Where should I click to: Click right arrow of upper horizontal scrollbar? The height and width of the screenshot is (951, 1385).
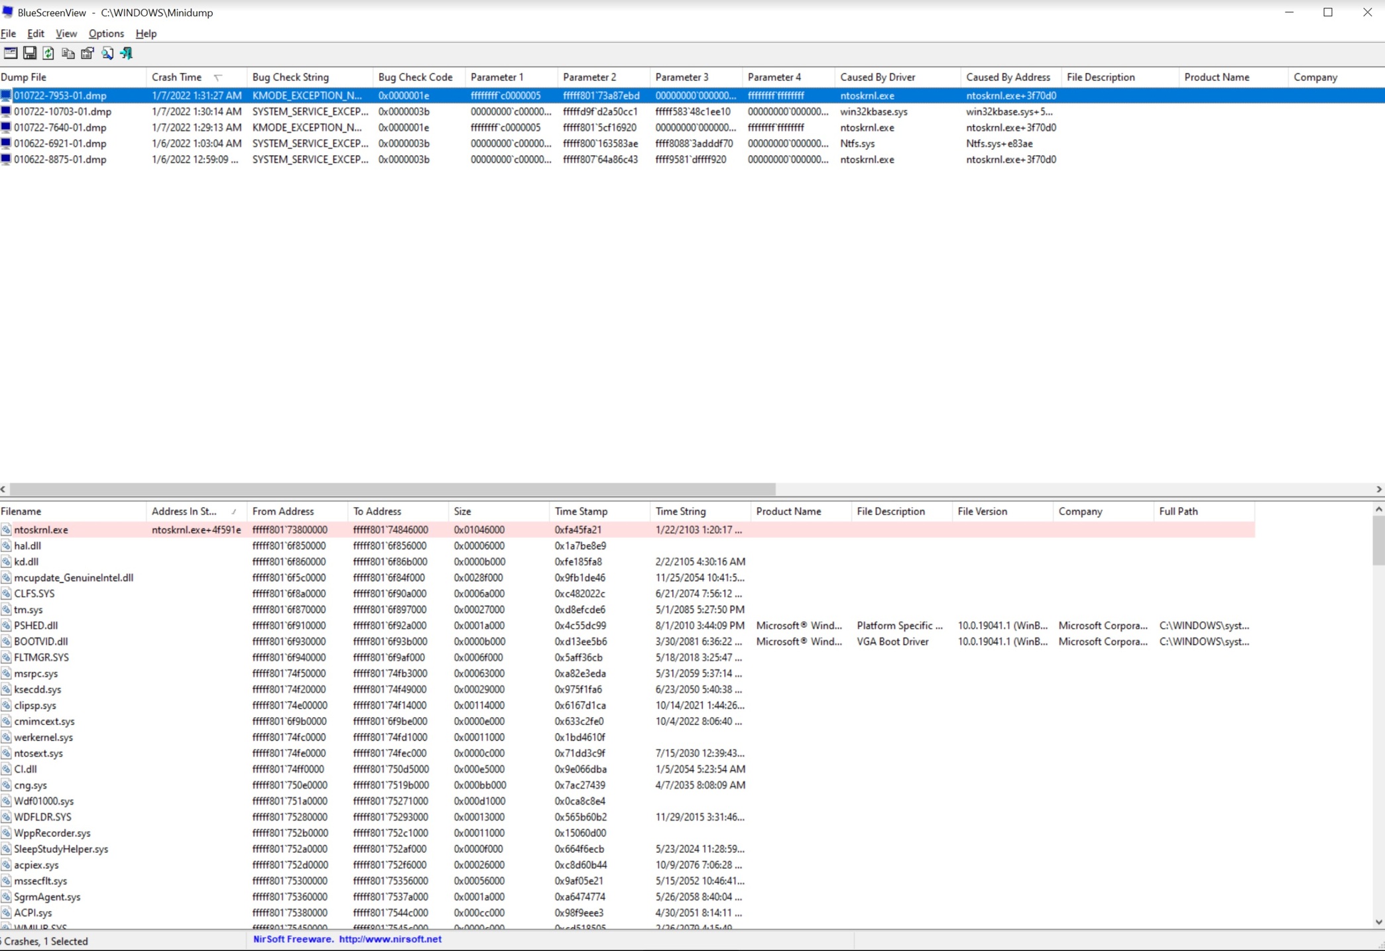coord(1379,489)
